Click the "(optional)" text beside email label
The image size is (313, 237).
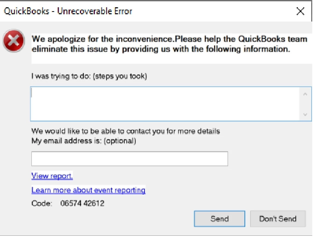click(x=120, y=141)
